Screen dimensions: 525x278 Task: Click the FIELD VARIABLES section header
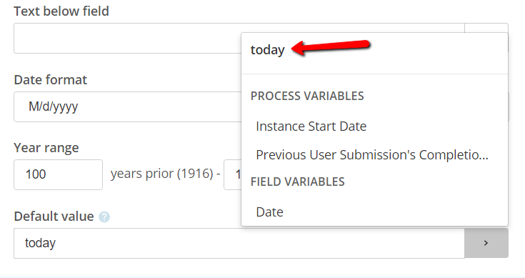pyautogui.click(x=297, y=182)
